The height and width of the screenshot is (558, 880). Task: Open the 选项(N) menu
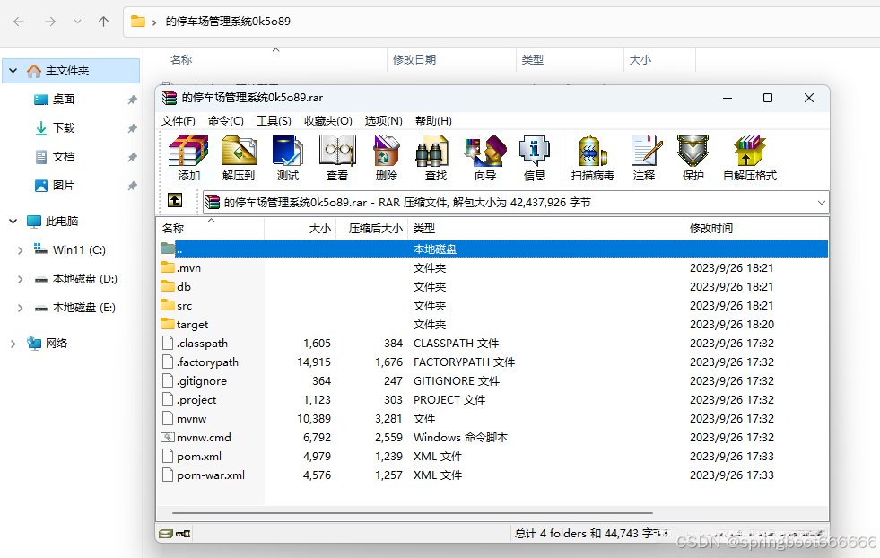(x=383, y=121)
